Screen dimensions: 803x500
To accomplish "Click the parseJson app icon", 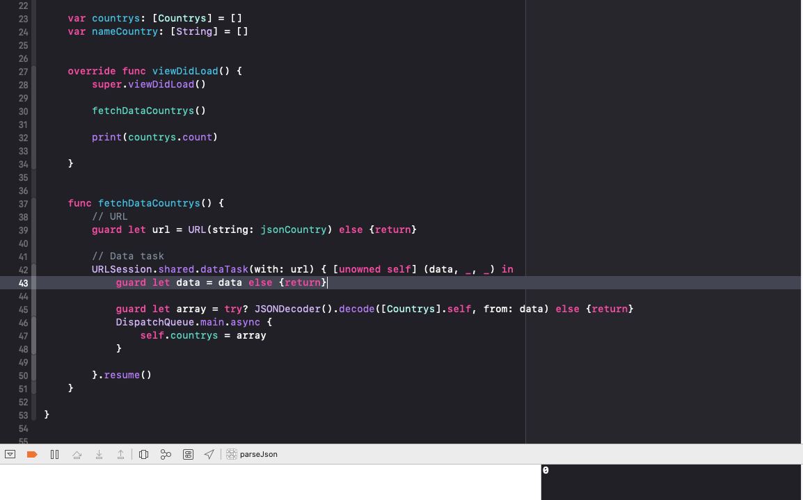I will coord(232,454).
